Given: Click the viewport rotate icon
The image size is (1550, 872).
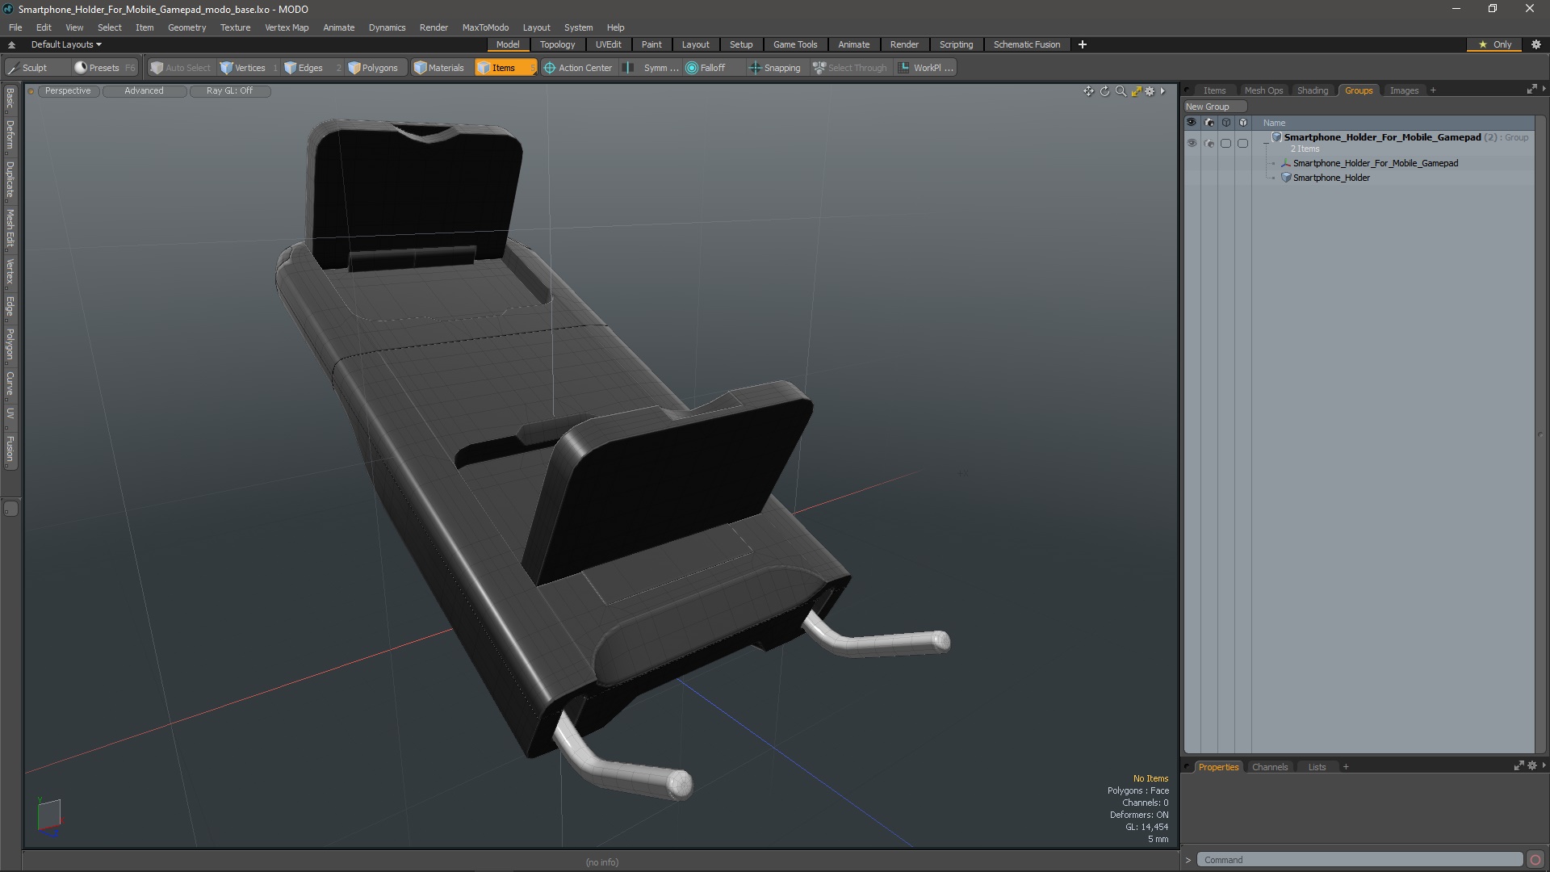Looking at the screenshot, I should [x=1104, y=91].
